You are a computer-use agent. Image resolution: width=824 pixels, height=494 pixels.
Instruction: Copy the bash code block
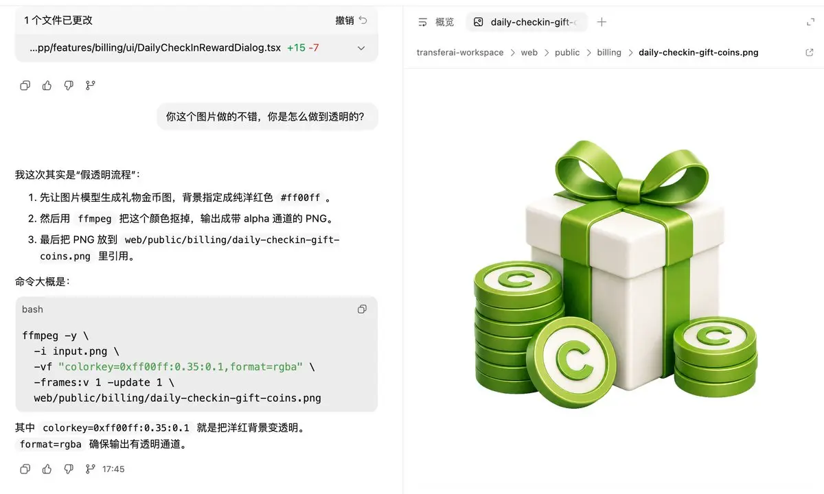pos(362,309)
